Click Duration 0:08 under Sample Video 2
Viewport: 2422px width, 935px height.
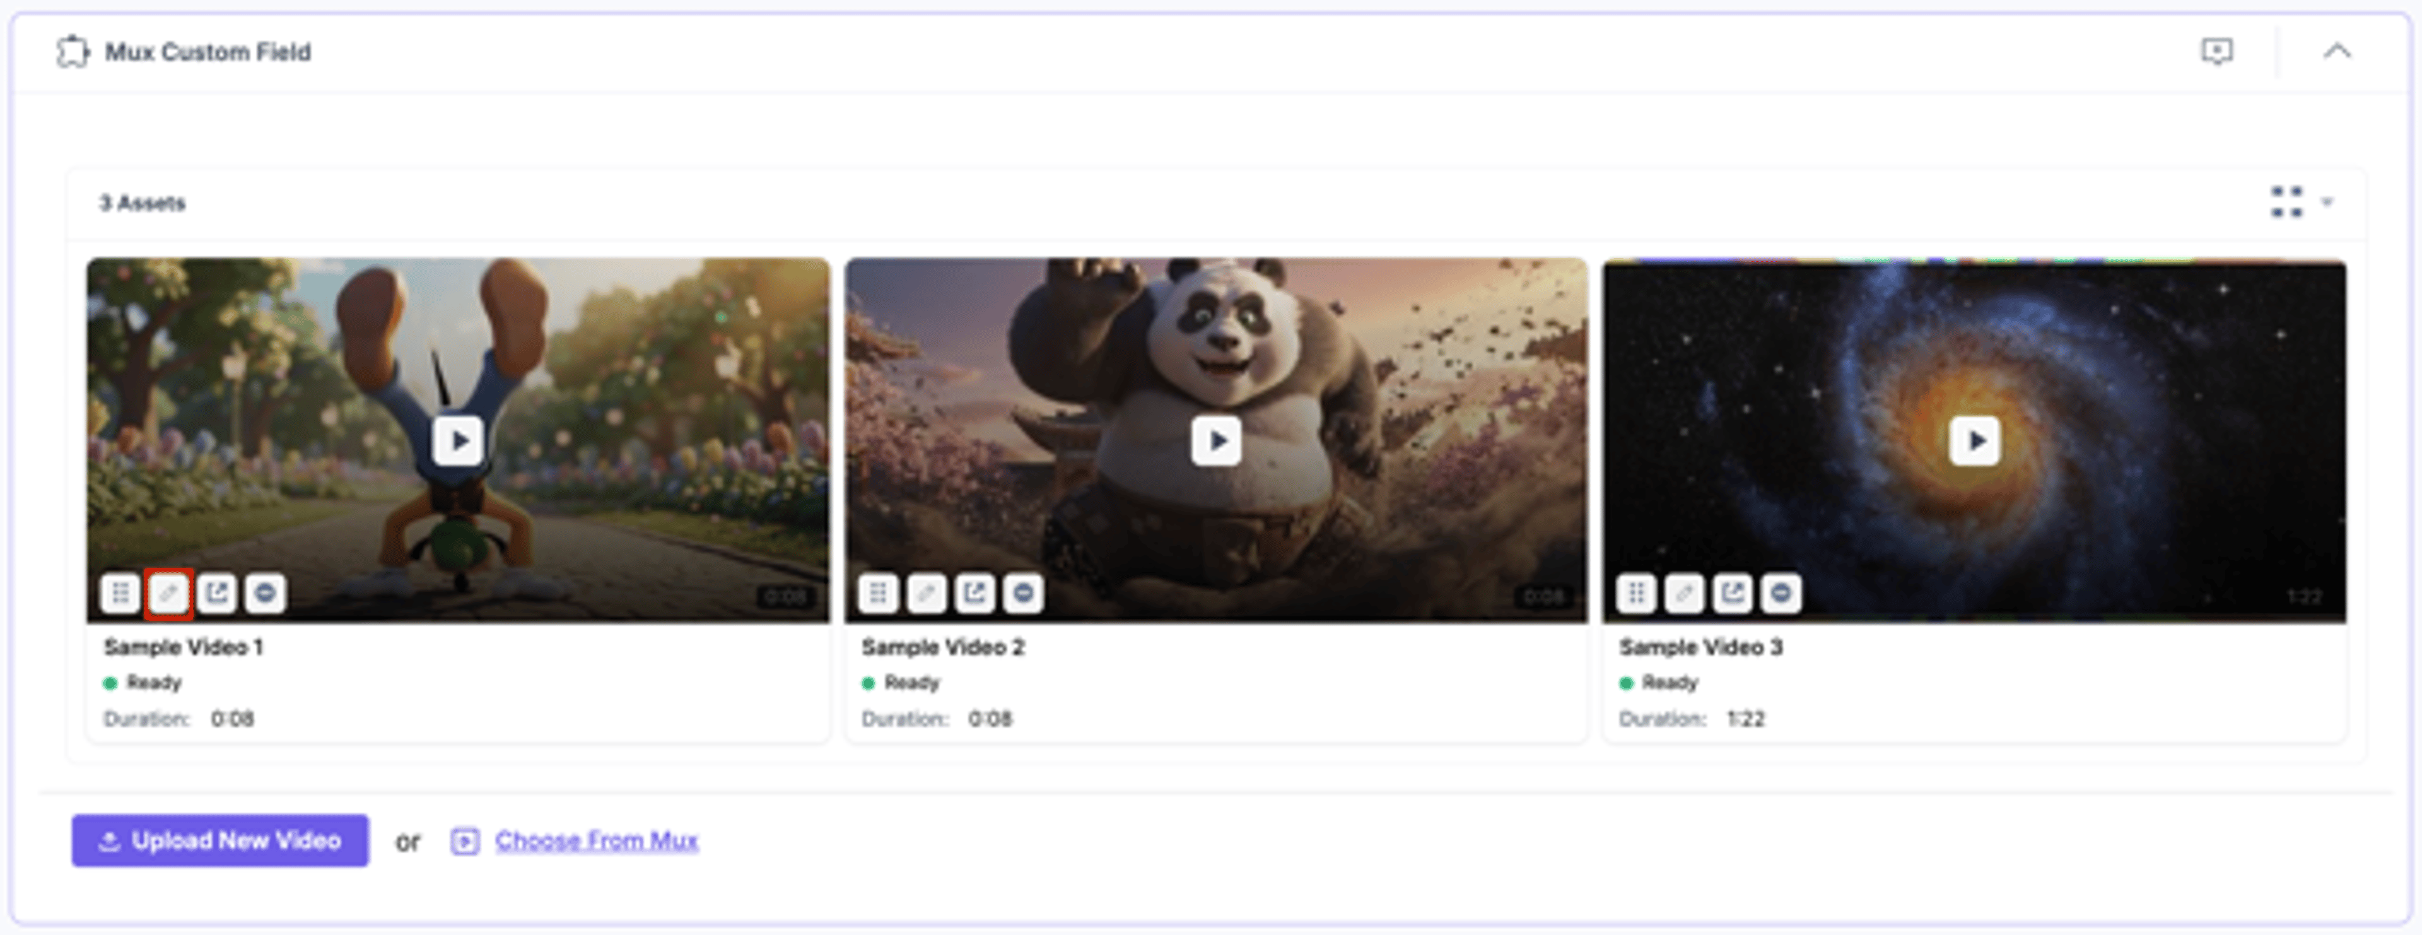click(937, 720)
